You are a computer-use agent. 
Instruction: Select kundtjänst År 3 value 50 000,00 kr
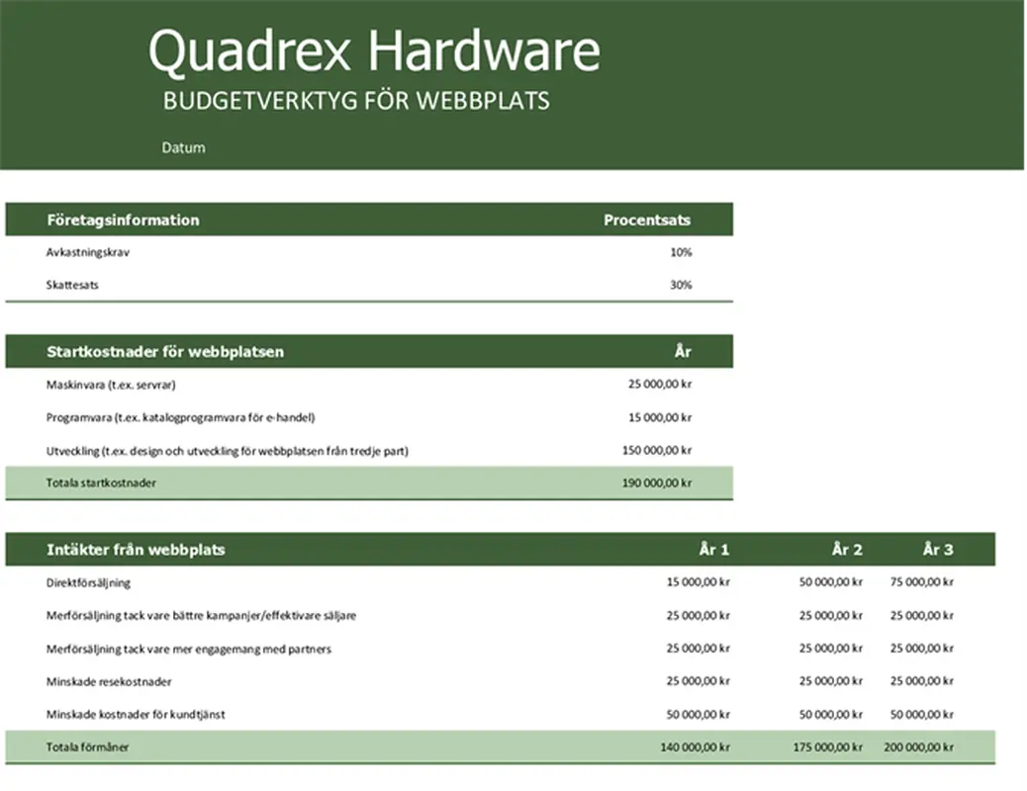(921, 715)
